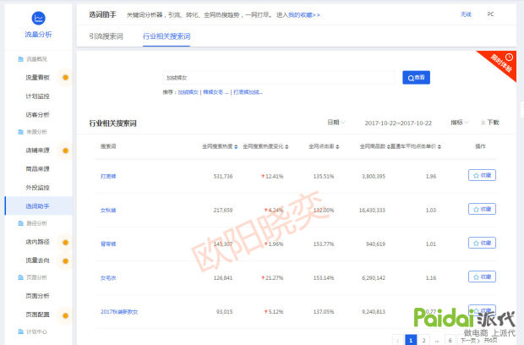Click the orange dot beside 流量去向
Image resolution: width=524 pixels, height=345 pixels.
(x=66, y=261)
